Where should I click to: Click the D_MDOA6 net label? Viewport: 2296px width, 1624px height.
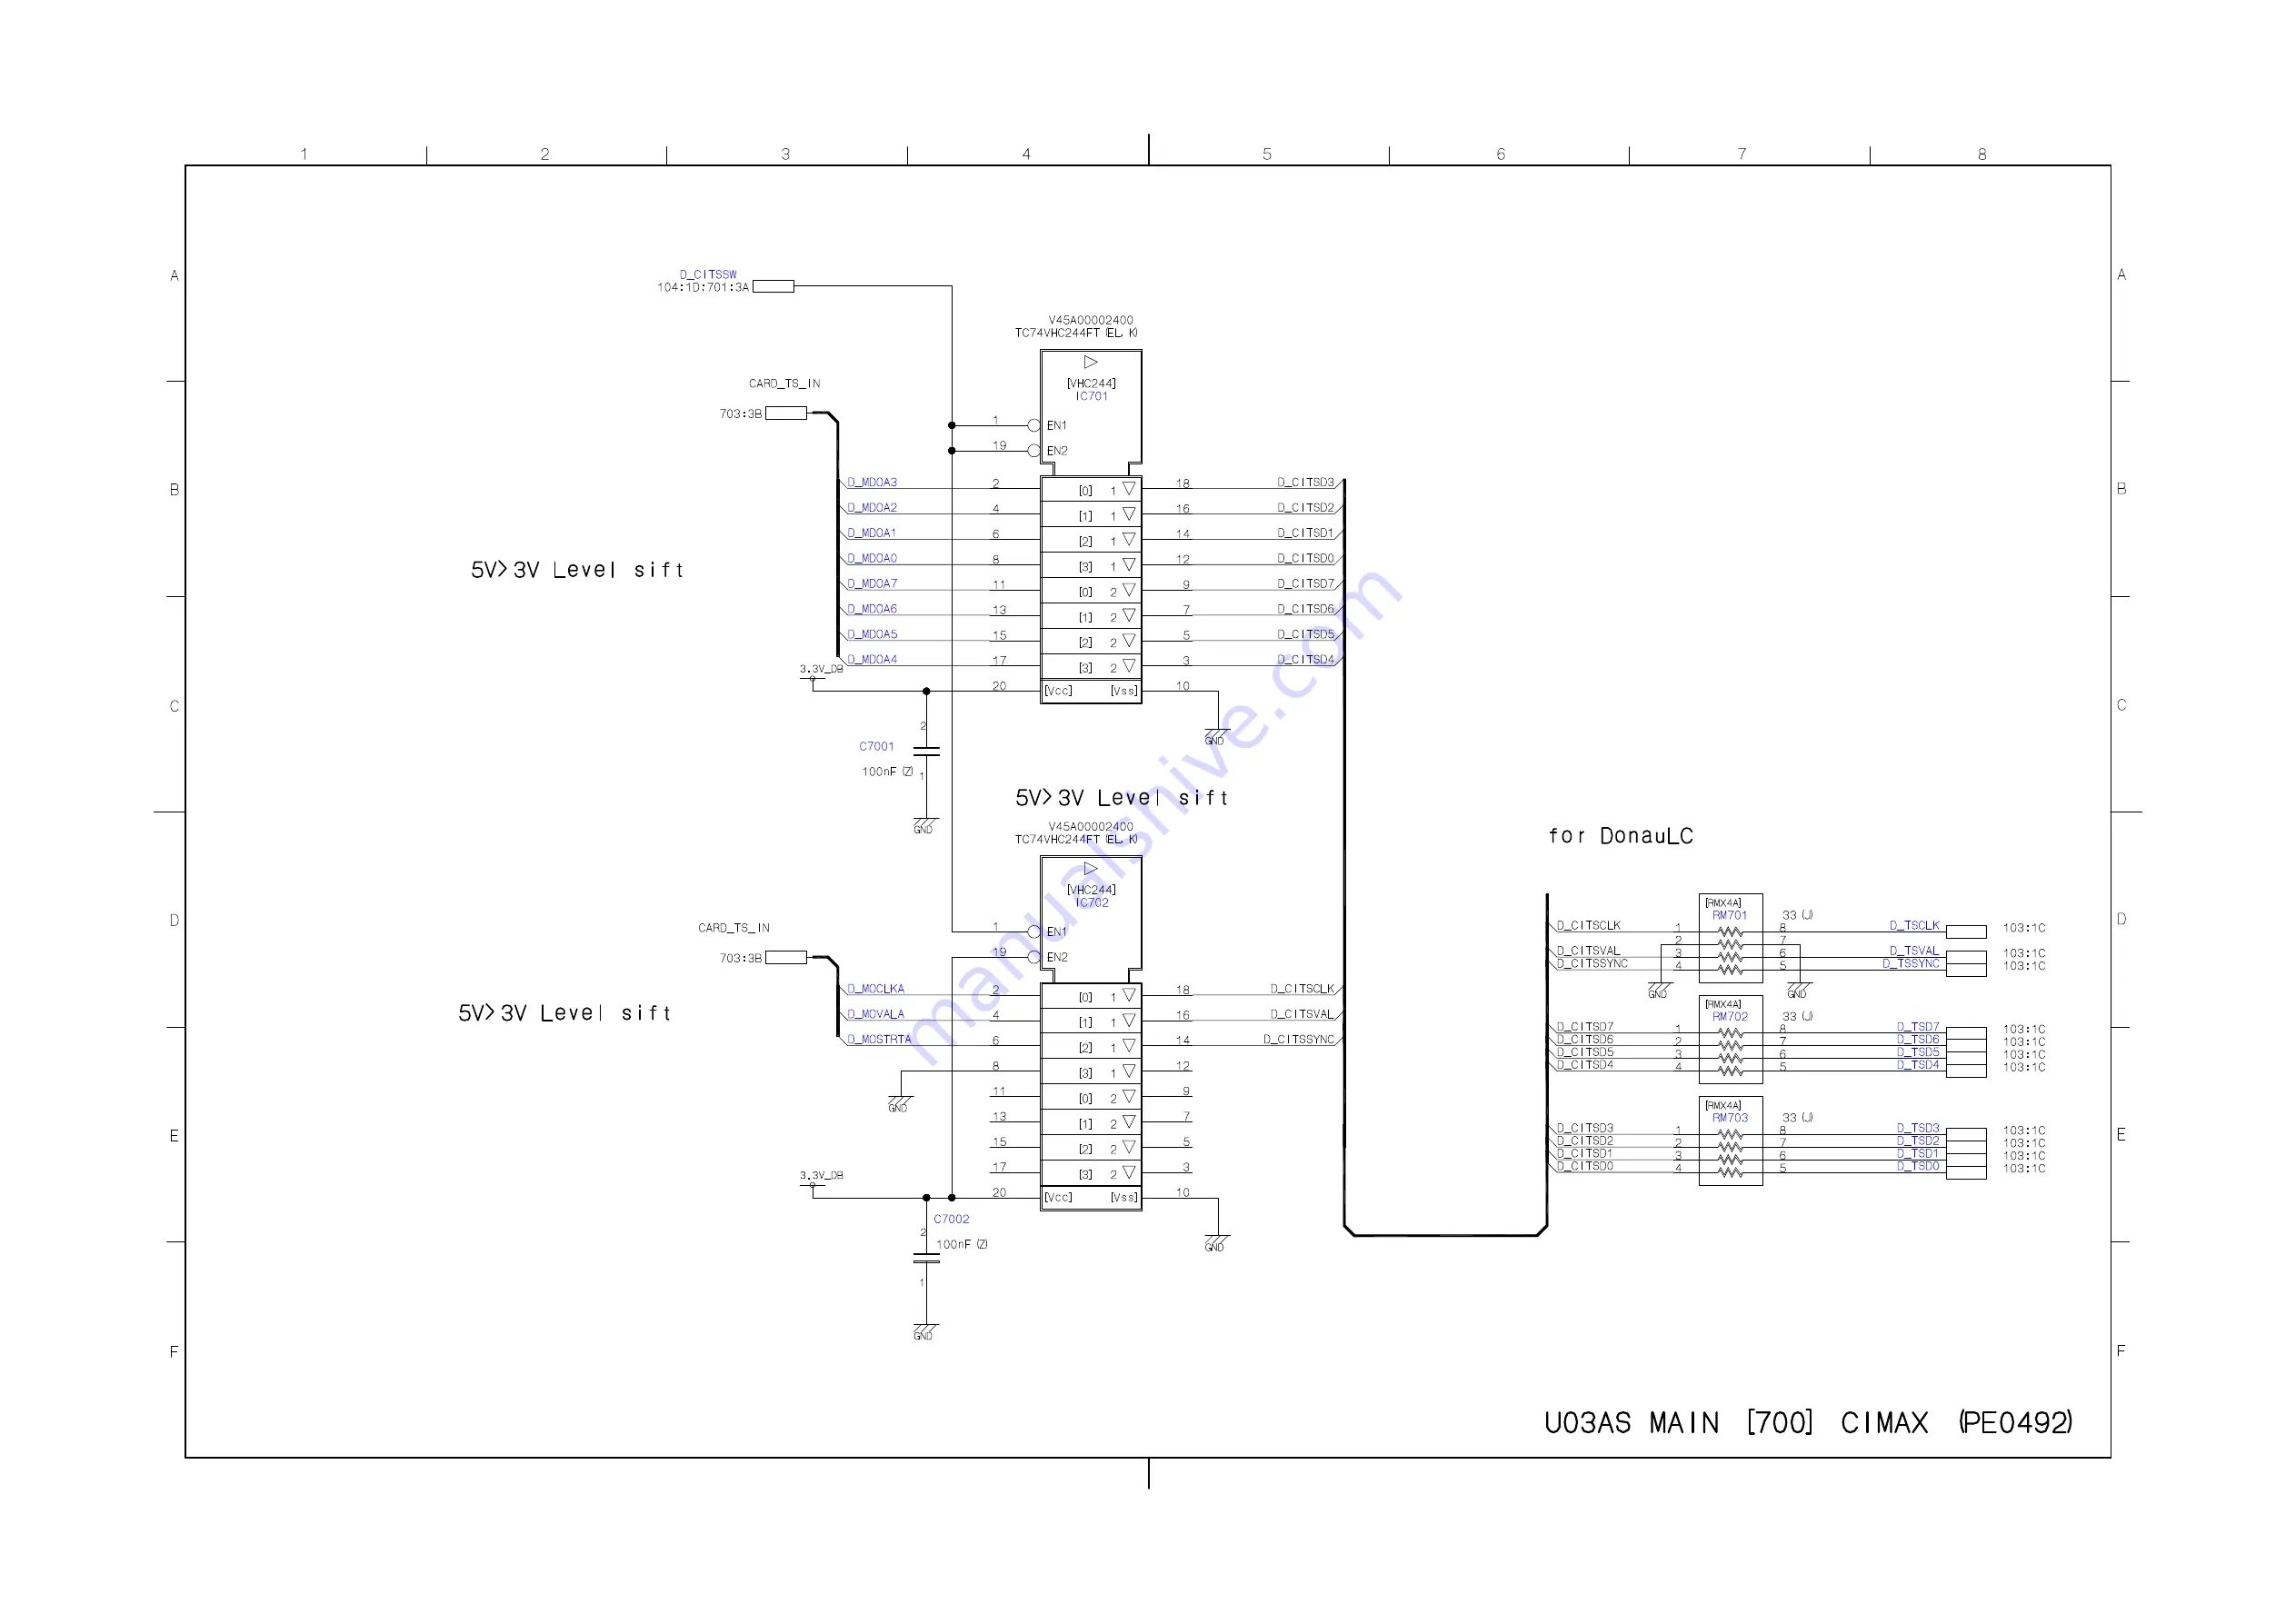click(872, 608)
